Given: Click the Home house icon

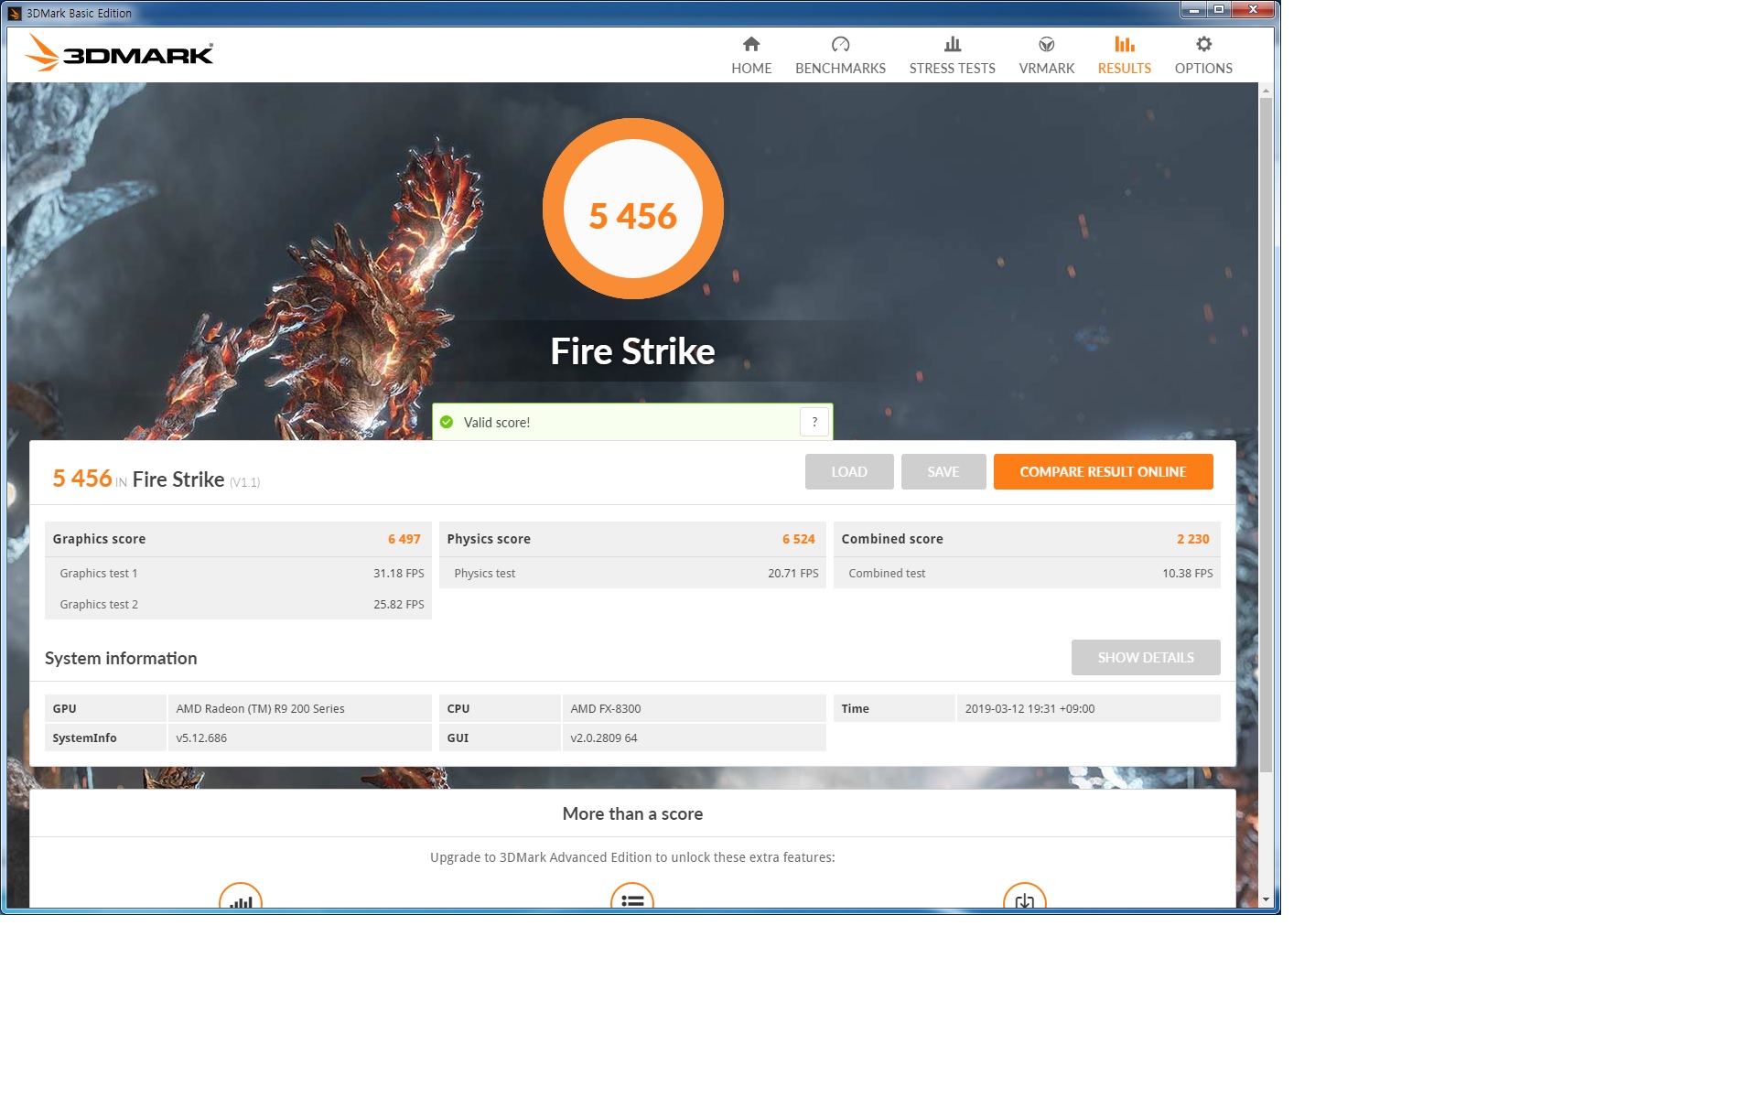Looking at the screenshot, I should pos(751,44).
